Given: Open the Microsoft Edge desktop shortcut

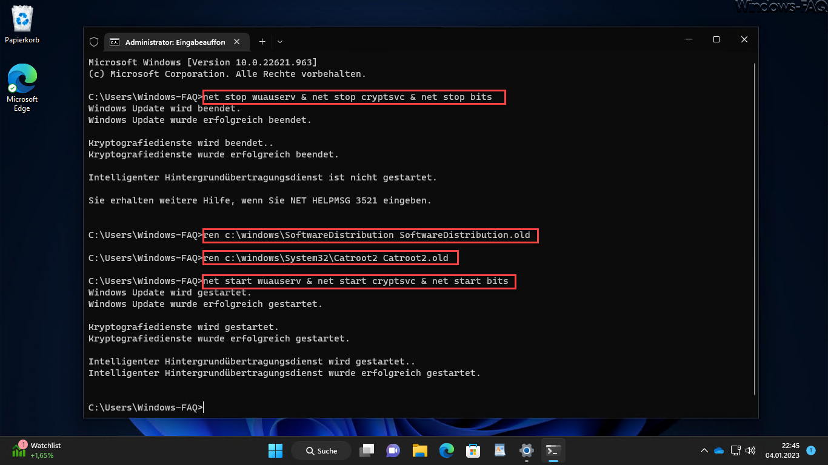Looking at the screenshot, I should coord(22,88).
